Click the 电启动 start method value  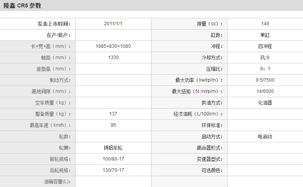coord(265,136)
